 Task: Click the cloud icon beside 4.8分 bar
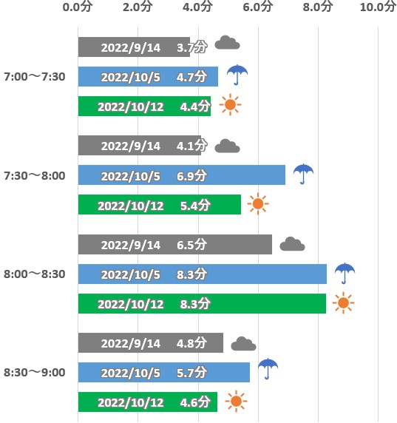coord(243,344)
